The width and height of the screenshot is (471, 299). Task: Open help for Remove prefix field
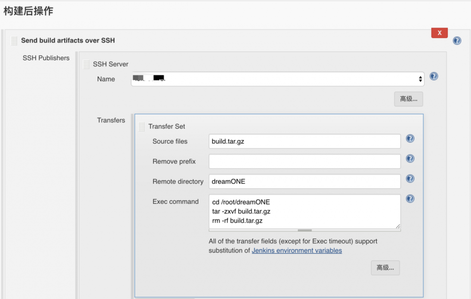(410, 159)
